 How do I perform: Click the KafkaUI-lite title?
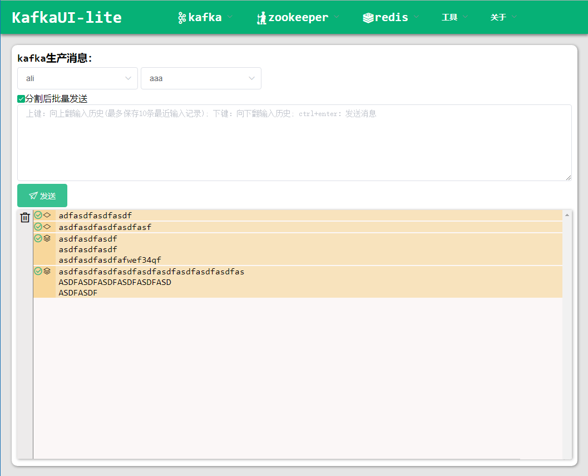[x=67, y=17]
